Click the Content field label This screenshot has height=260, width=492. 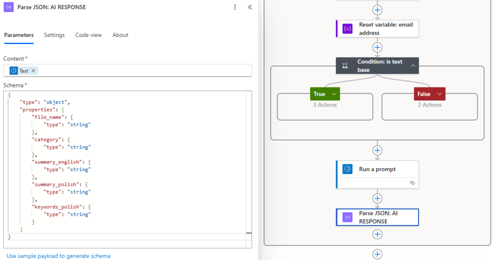[x=13, y=59]
